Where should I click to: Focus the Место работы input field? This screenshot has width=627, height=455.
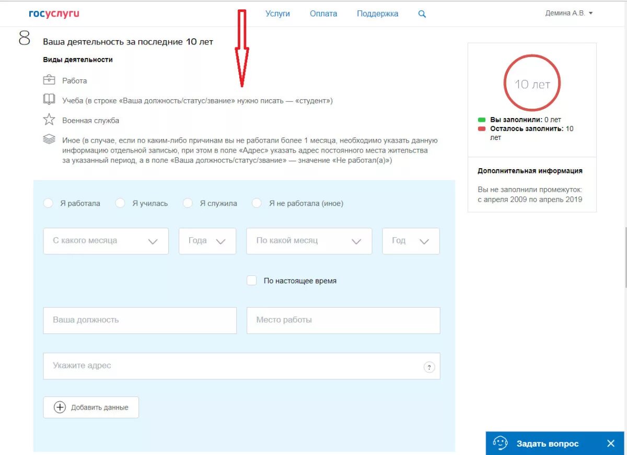(x=343, y=320)
